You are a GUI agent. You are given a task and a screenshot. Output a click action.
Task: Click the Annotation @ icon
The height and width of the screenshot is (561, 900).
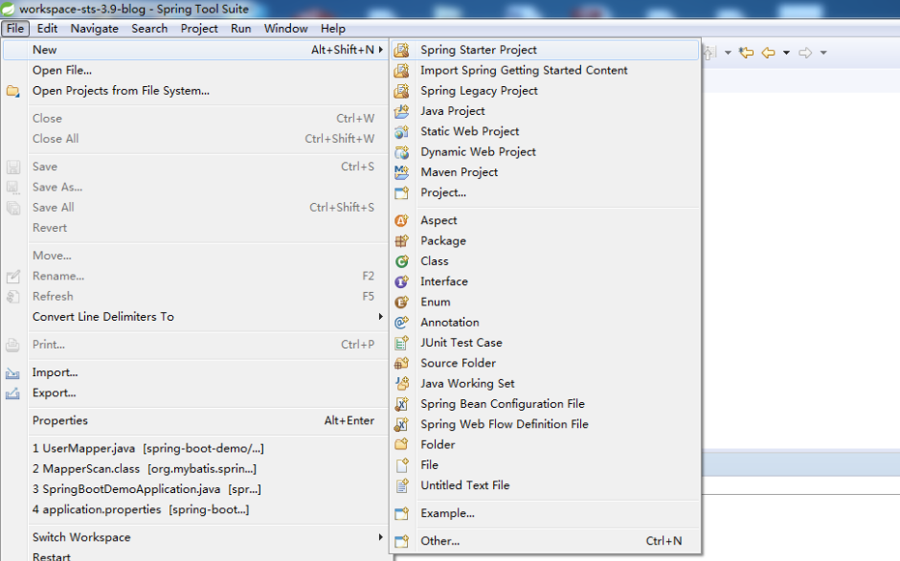[x=402, y=322]
